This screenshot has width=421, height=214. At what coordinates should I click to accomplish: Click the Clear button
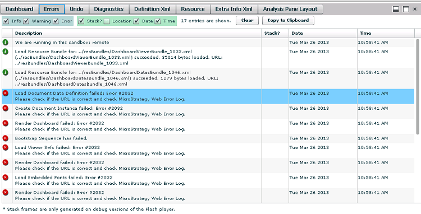247,20
